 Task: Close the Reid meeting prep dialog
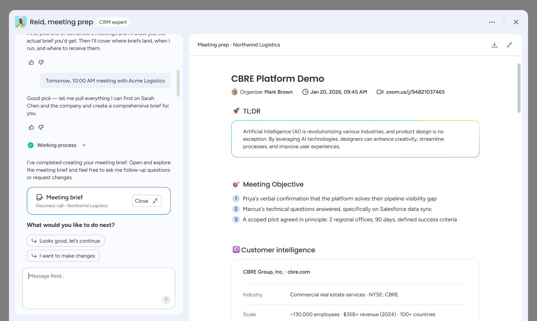[516, 22]
